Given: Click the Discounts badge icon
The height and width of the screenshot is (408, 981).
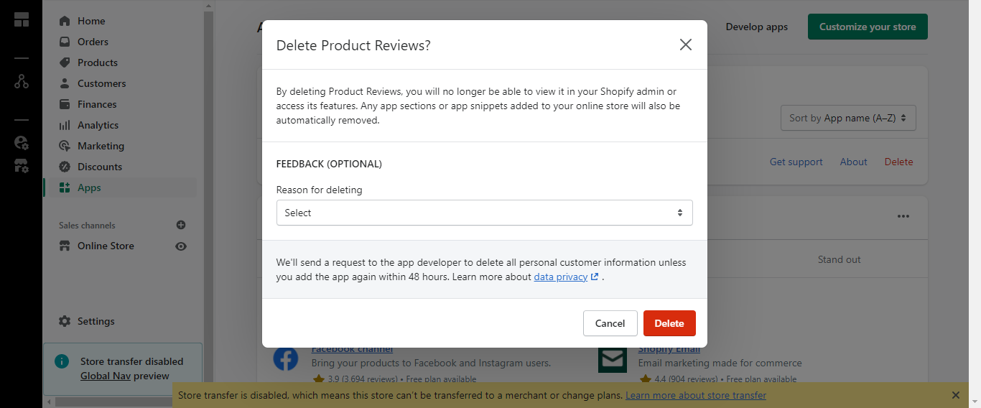Looking at the screenshot, I should point(65,167).
